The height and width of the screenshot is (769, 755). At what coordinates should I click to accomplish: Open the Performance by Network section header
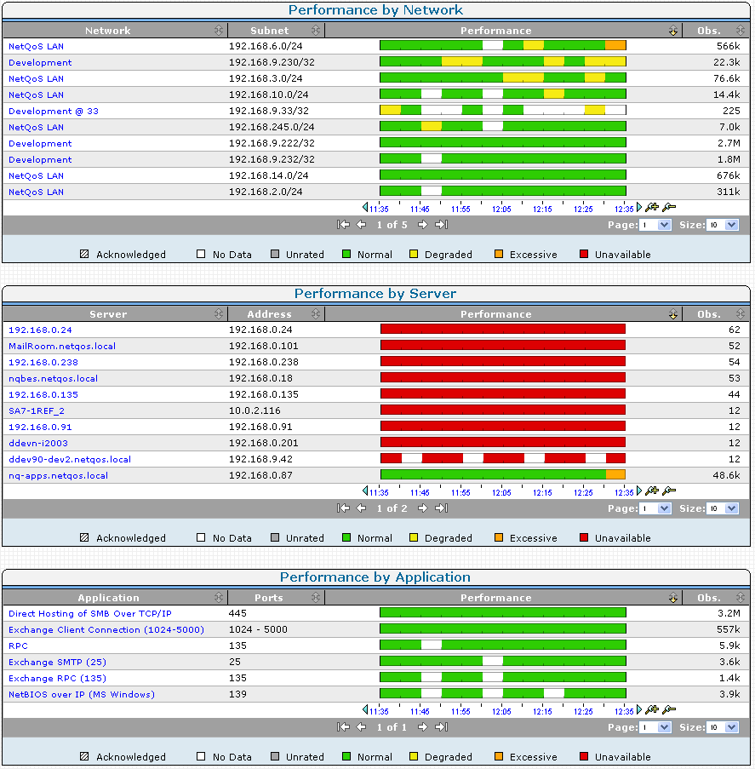pos(376,9)
